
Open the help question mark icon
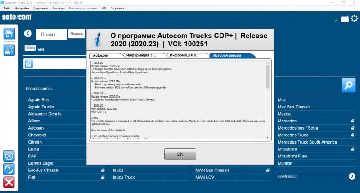[9, 169]
